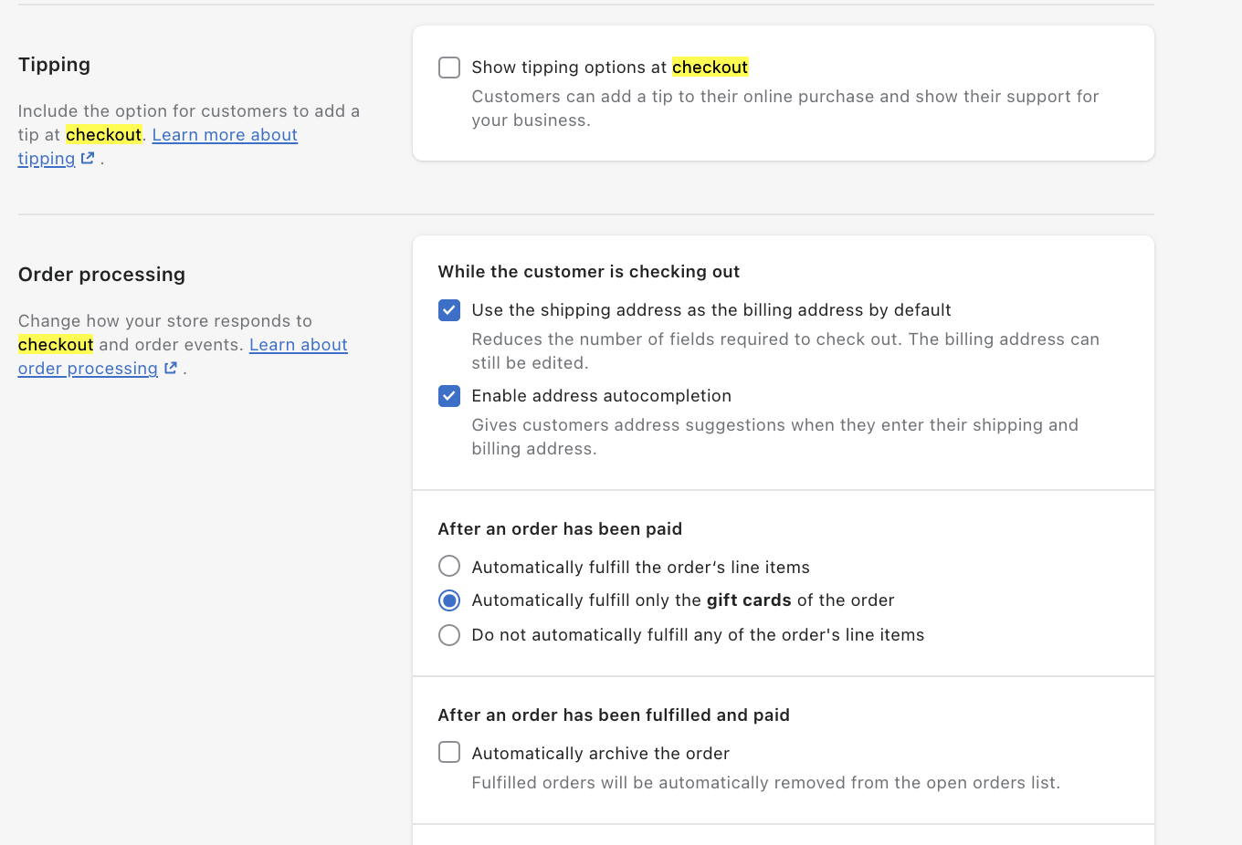The width and height of the screenshot is (1242, 845).
Task: Click the 'Enable address autocompletion' label text
Action: [601, 396]
